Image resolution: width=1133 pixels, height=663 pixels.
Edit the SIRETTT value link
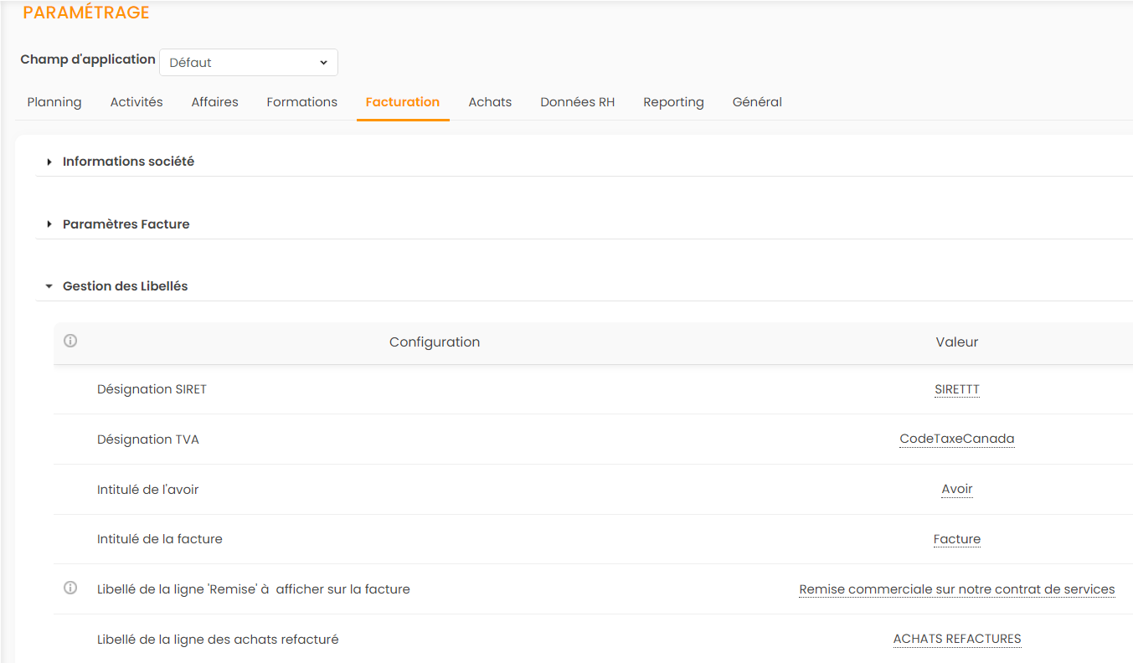click(956, 389)
